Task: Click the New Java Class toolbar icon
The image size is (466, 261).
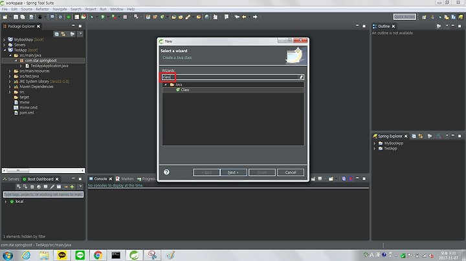Action: tap(162, 17)
